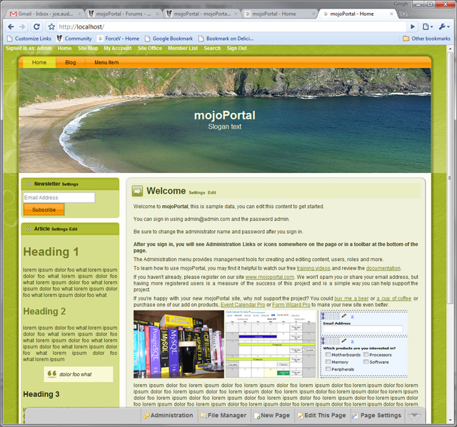457x427 pixels.
Task: Open a new browser tab
Action: [403, 14]
